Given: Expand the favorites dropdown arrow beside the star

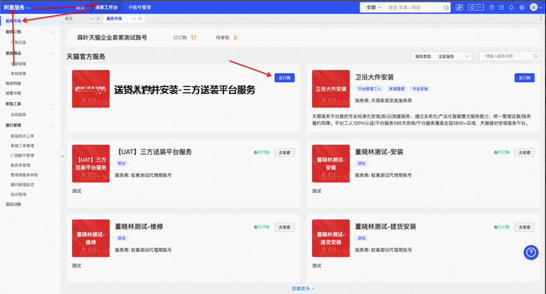Looking at the screenshot, I should click(480, 8).
